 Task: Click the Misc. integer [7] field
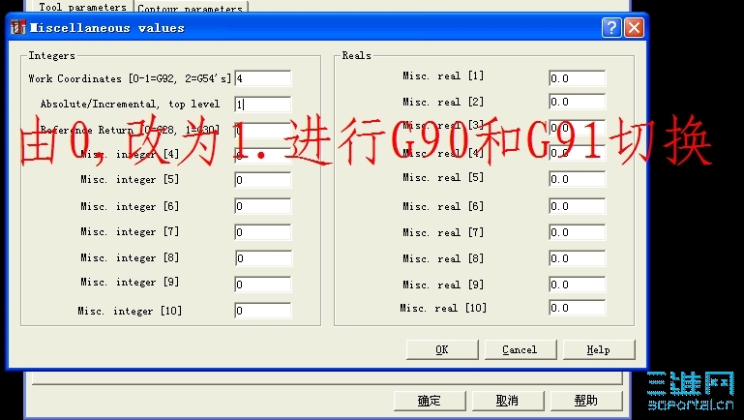263,232
